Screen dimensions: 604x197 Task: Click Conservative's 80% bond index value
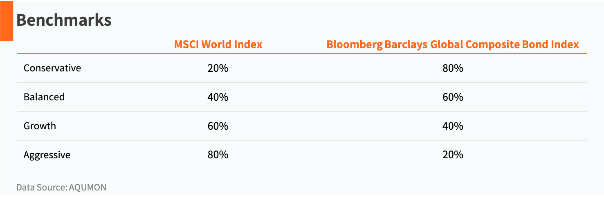click(x=453, y=68)
